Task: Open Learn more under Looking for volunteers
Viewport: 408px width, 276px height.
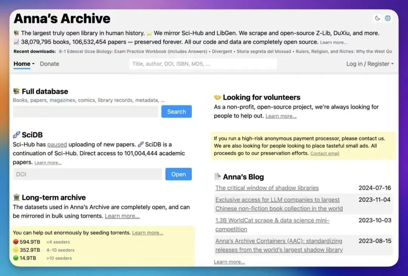Action: click(281, 116)
